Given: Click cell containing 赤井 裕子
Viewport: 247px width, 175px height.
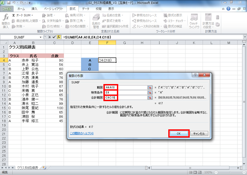Looking at the screenshot, I should point(33,60).
